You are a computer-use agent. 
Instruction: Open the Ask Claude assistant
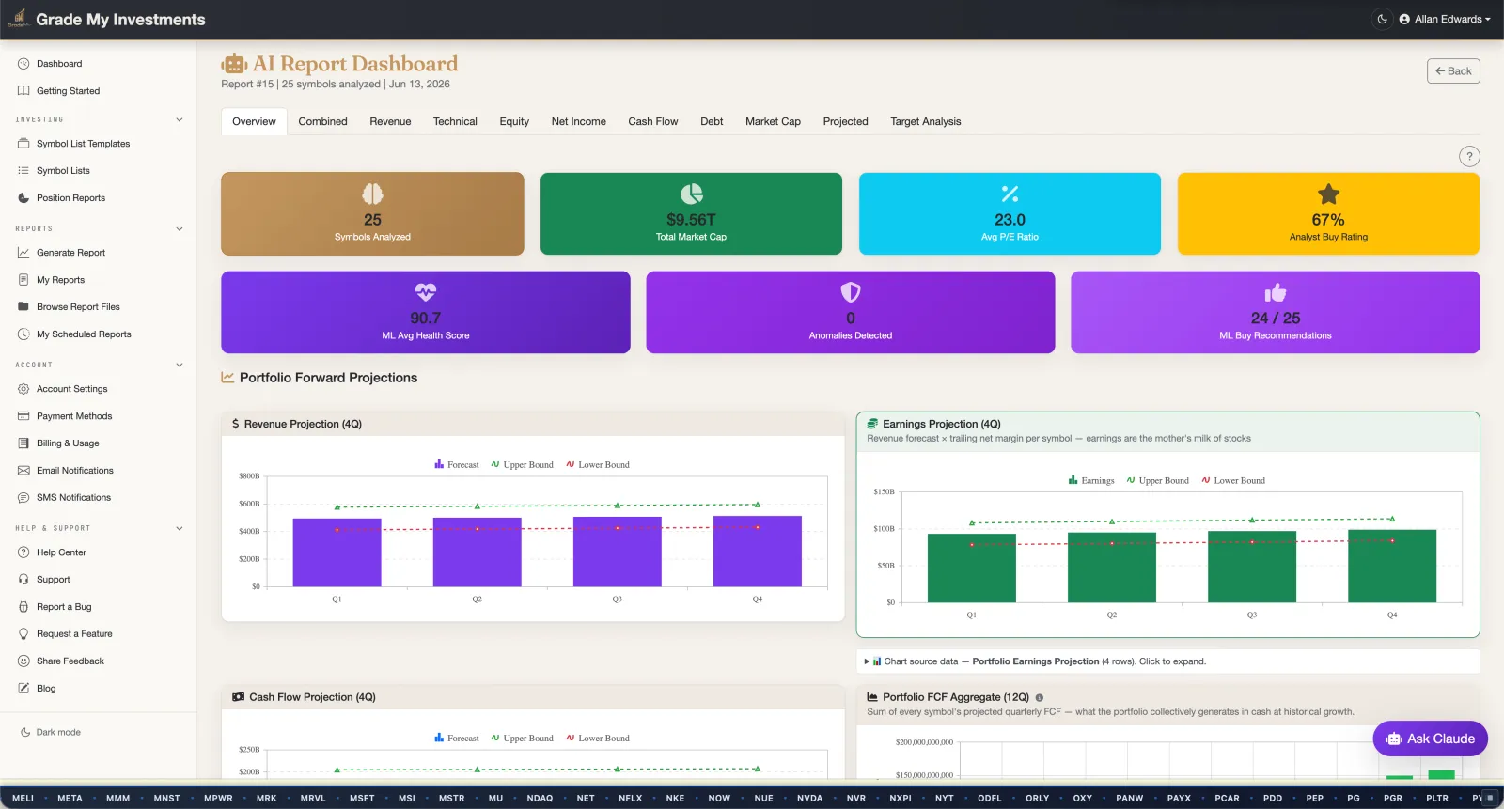[1430, 739]
